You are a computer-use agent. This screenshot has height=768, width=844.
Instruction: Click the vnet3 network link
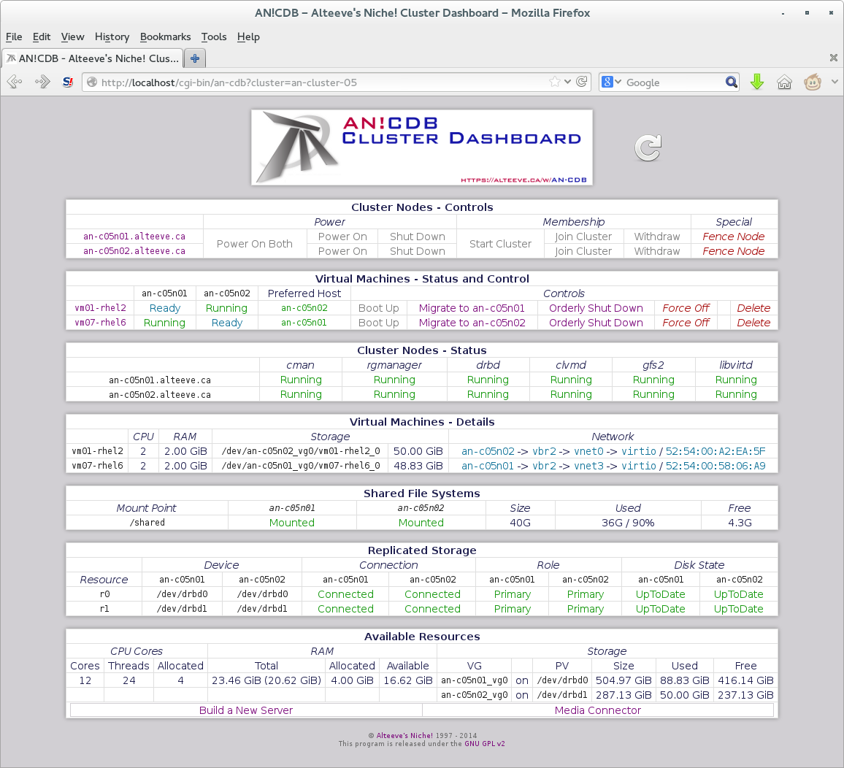pyautogui.click(x=589, y=466)
